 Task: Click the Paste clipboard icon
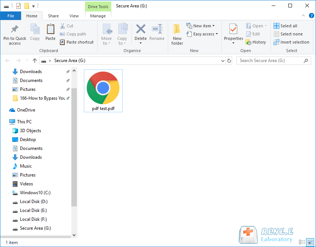click(50, 29)
